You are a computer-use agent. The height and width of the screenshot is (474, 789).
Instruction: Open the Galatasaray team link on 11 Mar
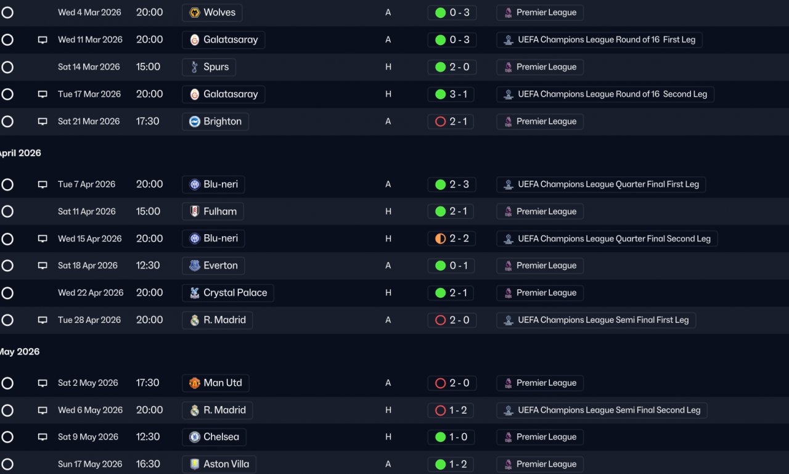click(224, 40)
